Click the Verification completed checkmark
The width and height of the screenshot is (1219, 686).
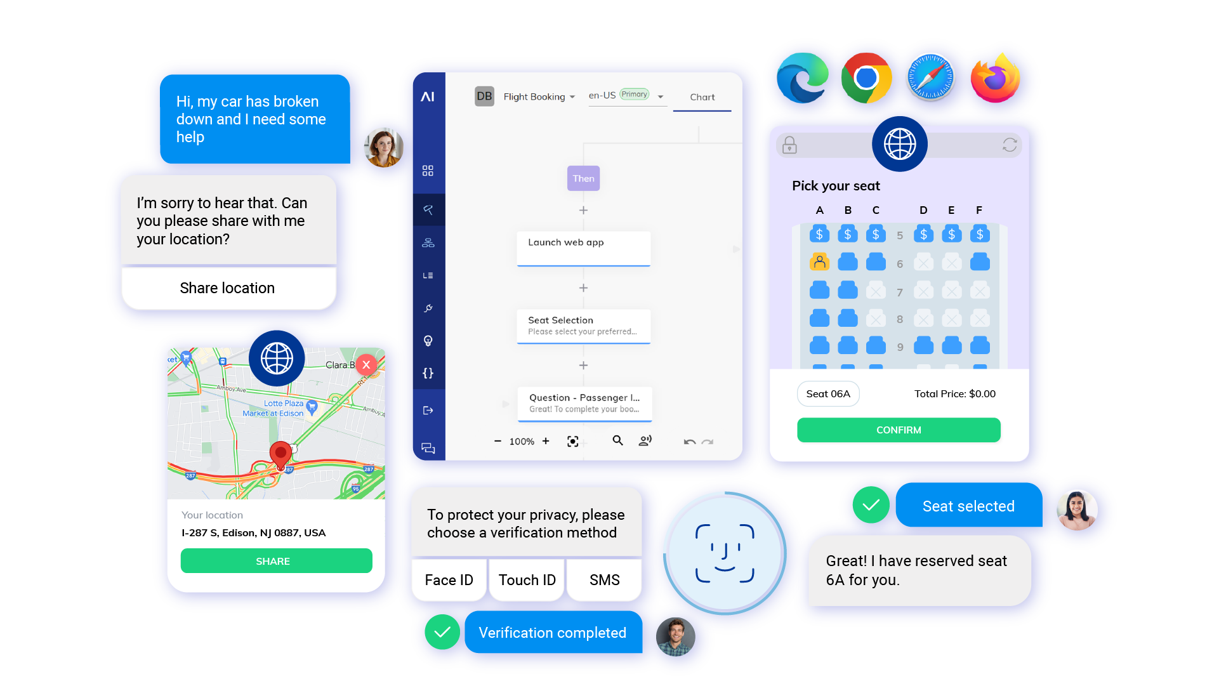[x=442, y=633]
